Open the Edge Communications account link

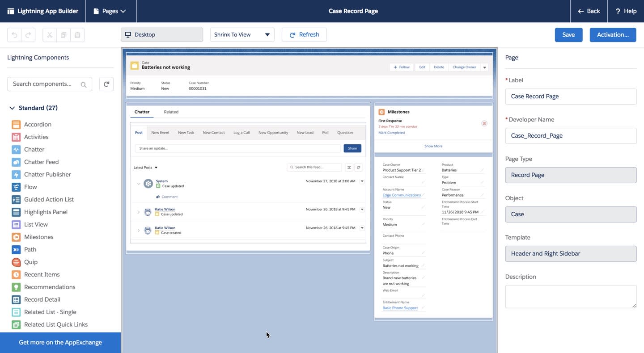click(402, 195)
